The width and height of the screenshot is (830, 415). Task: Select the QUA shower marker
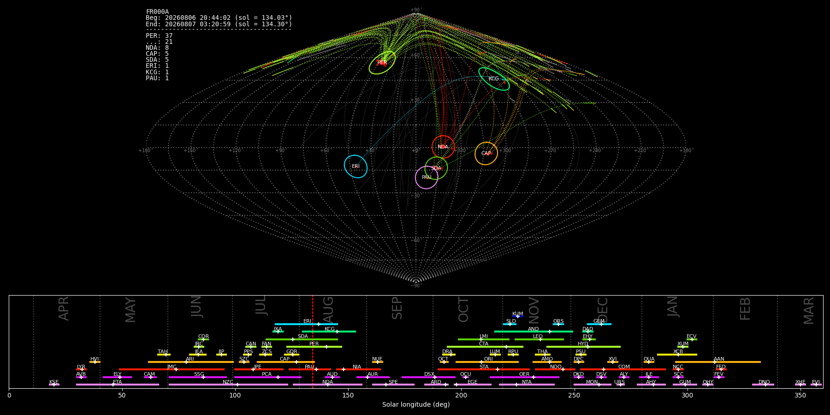pyautogui.click(x=649, y=362)
